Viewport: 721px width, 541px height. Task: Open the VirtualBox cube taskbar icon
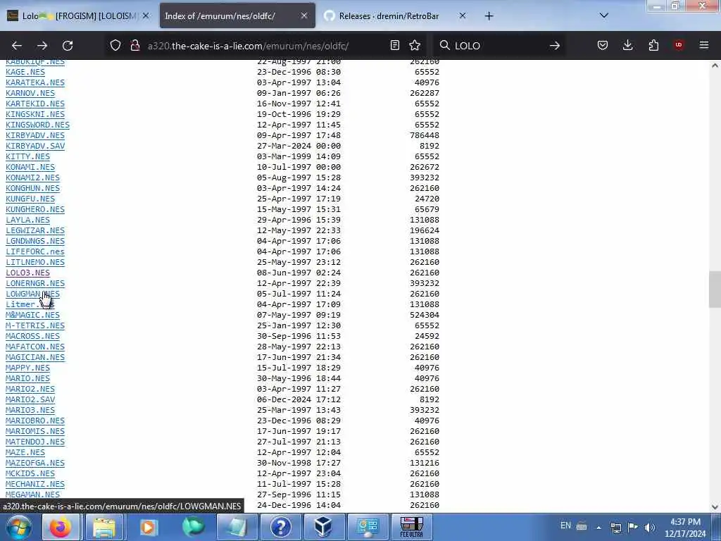tap(323, 527)
